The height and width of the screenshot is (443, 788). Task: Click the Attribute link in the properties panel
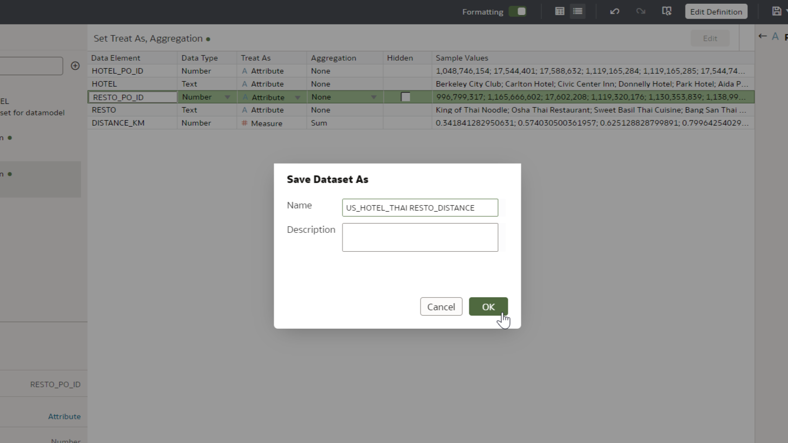64,416
